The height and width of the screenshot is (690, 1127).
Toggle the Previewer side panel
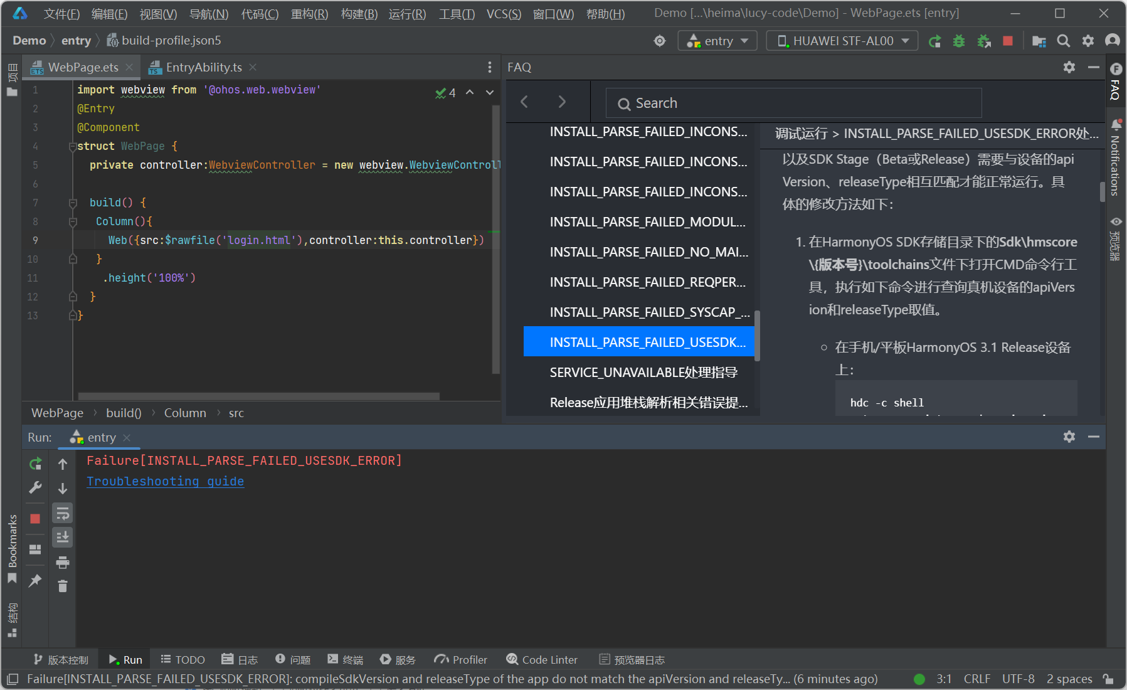point(1116,238)
